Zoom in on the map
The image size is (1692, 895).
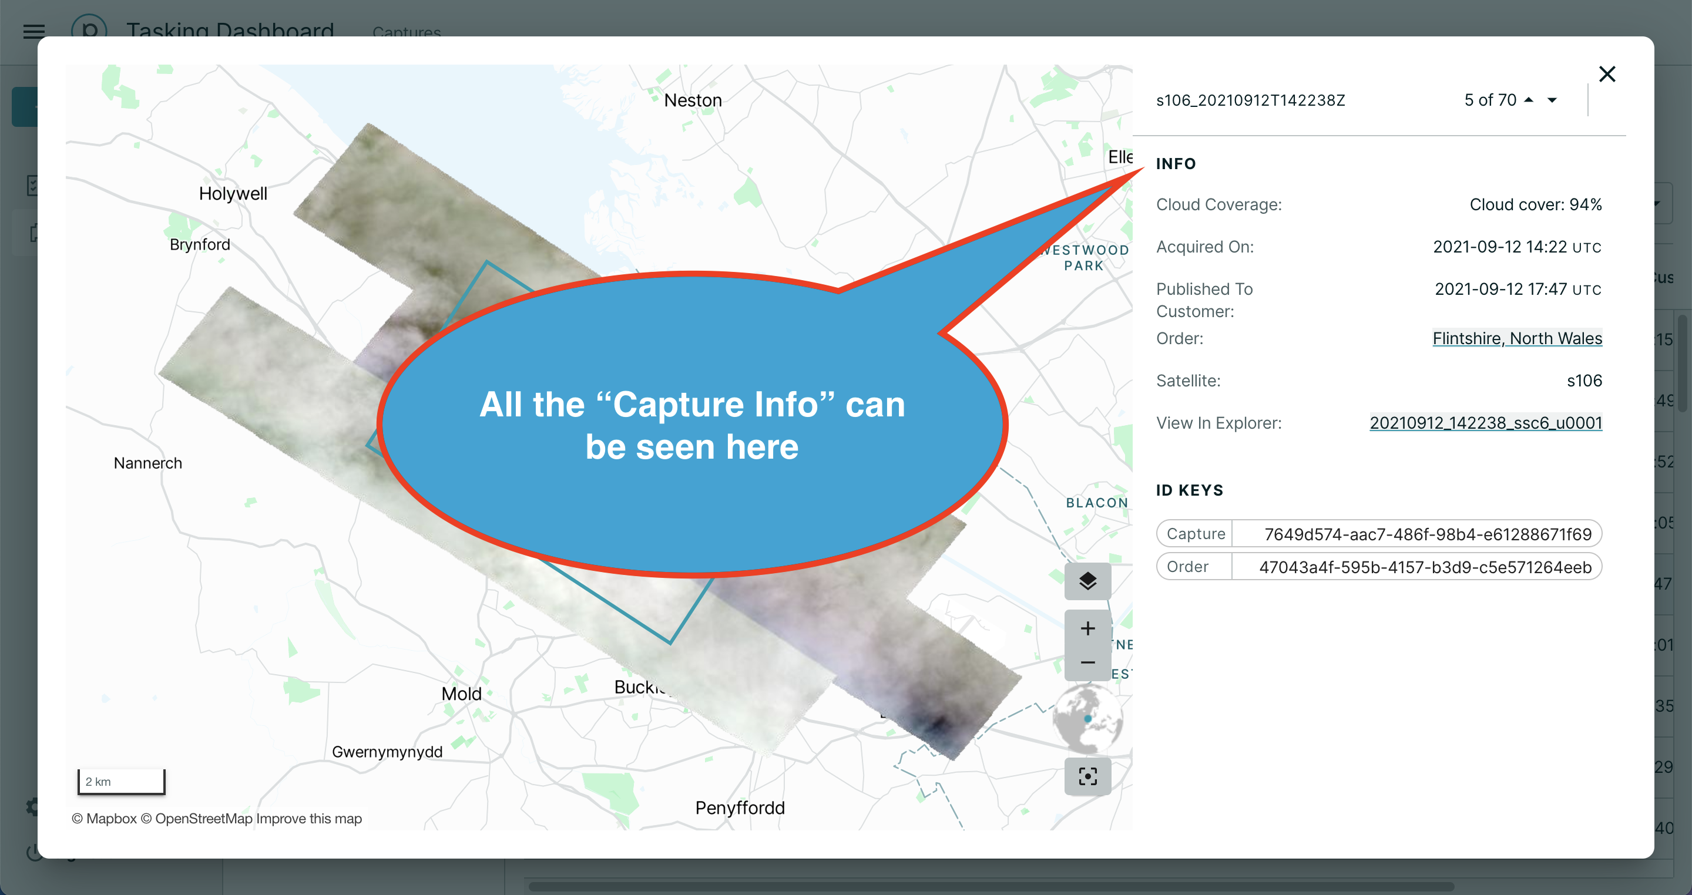click(1087, 628)
